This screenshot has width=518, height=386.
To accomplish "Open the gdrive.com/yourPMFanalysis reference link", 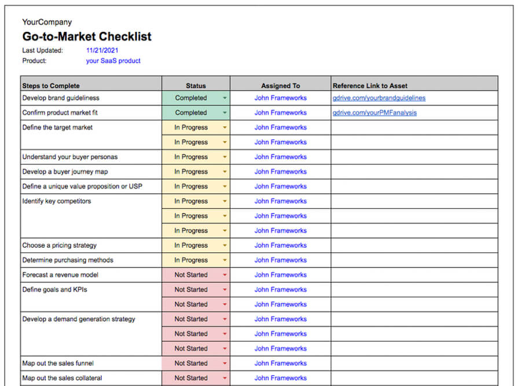I will (374, 112).
